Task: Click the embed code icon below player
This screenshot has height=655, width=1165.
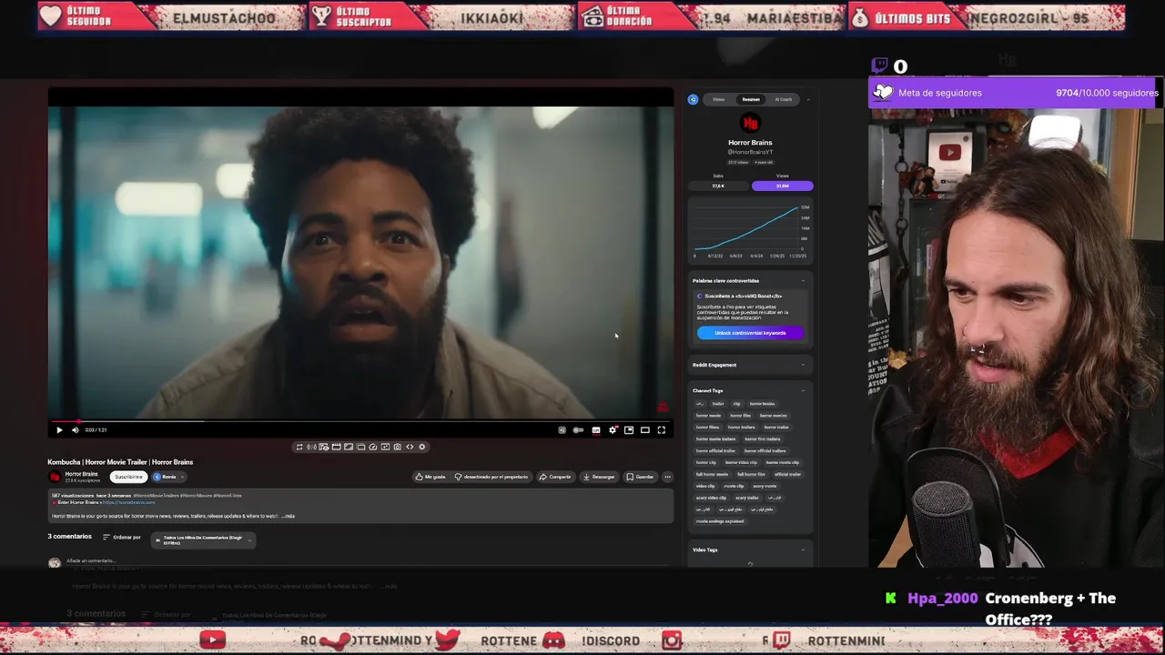Action: tap(410, 447)
